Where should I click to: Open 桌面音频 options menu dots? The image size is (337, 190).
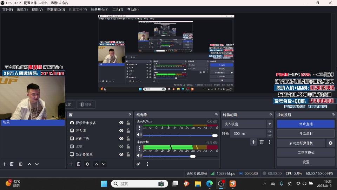139,148
